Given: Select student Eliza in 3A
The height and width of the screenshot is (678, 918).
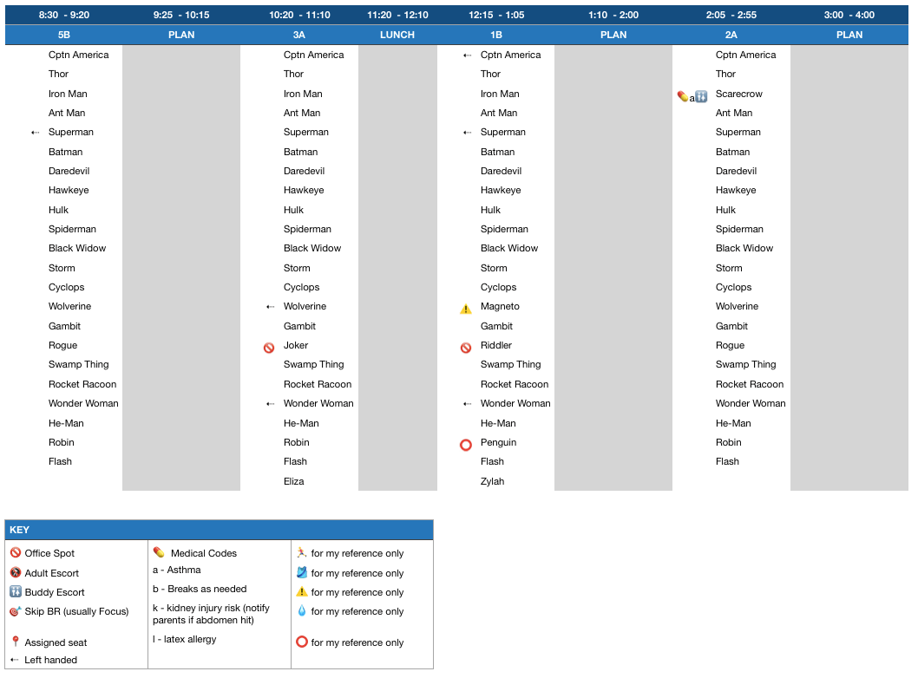Looking at the screenshot, I should pos(294,481).
